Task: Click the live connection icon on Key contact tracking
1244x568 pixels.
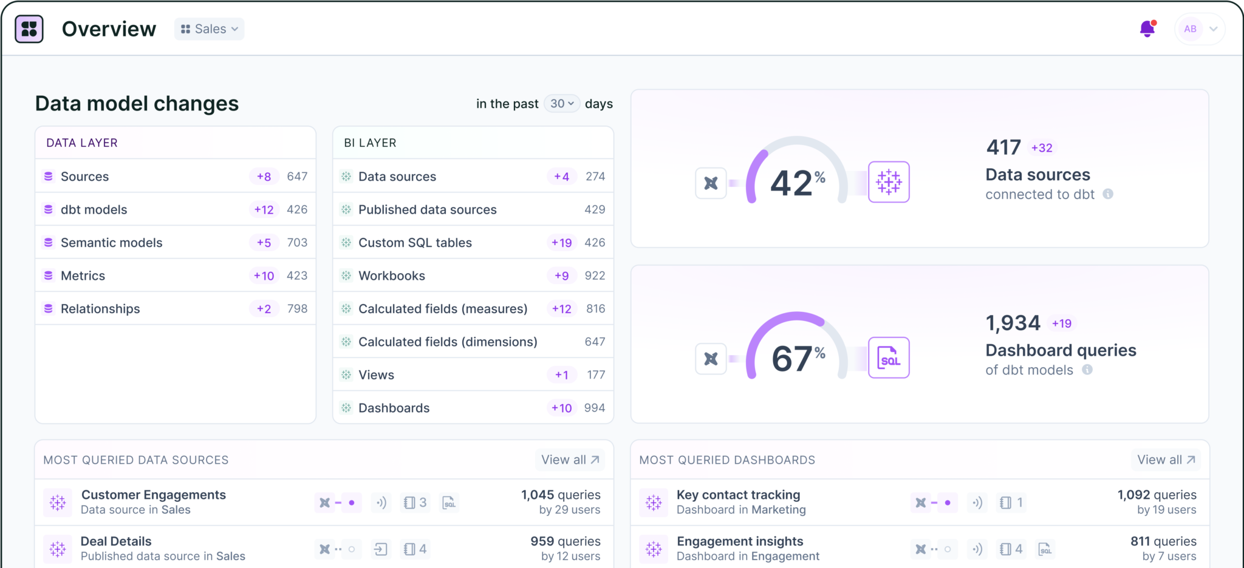Action: (x=977, y=503)
